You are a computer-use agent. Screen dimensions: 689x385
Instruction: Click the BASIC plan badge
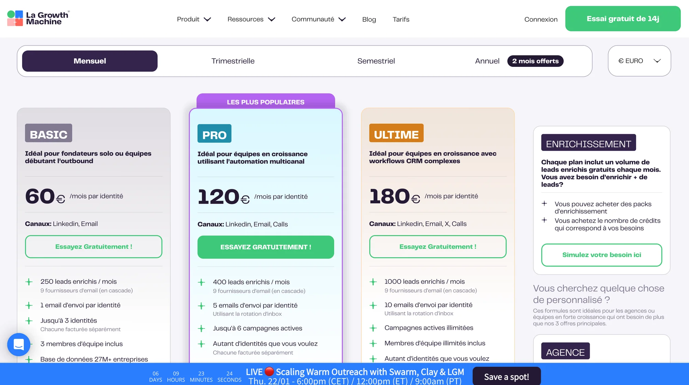(49, 133)
